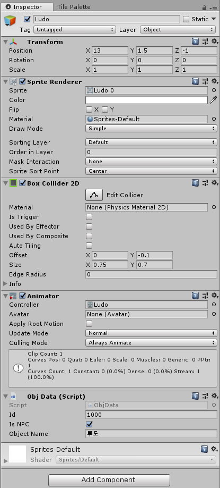Click the Edit Collider button
Viewport: 220px width, 488px height.
(x=94, y=195)
